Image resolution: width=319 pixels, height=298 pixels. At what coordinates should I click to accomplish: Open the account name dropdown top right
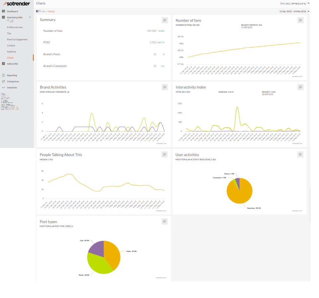296,3
